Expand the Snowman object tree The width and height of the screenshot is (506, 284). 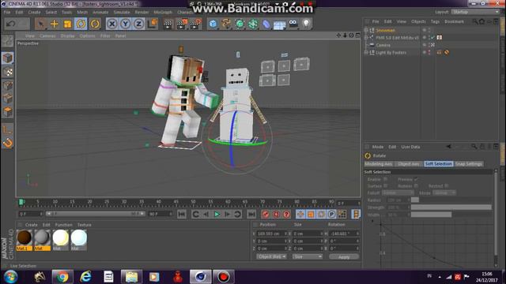[x=366, y=30]
